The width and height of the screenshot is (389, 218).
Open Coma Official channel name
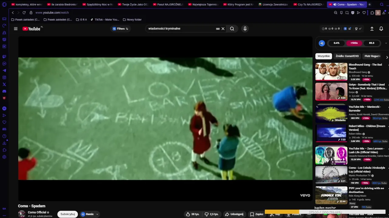pyautogui.click(x=37, y=212)
